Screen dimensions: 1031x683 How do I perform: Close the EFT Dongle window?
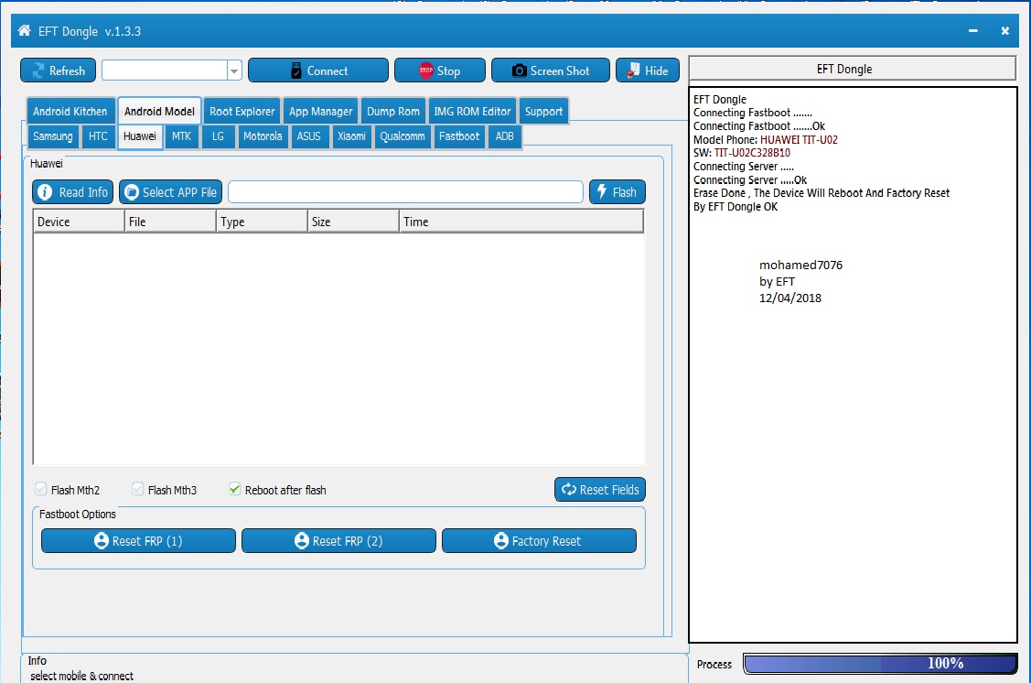pos(1004,31)
